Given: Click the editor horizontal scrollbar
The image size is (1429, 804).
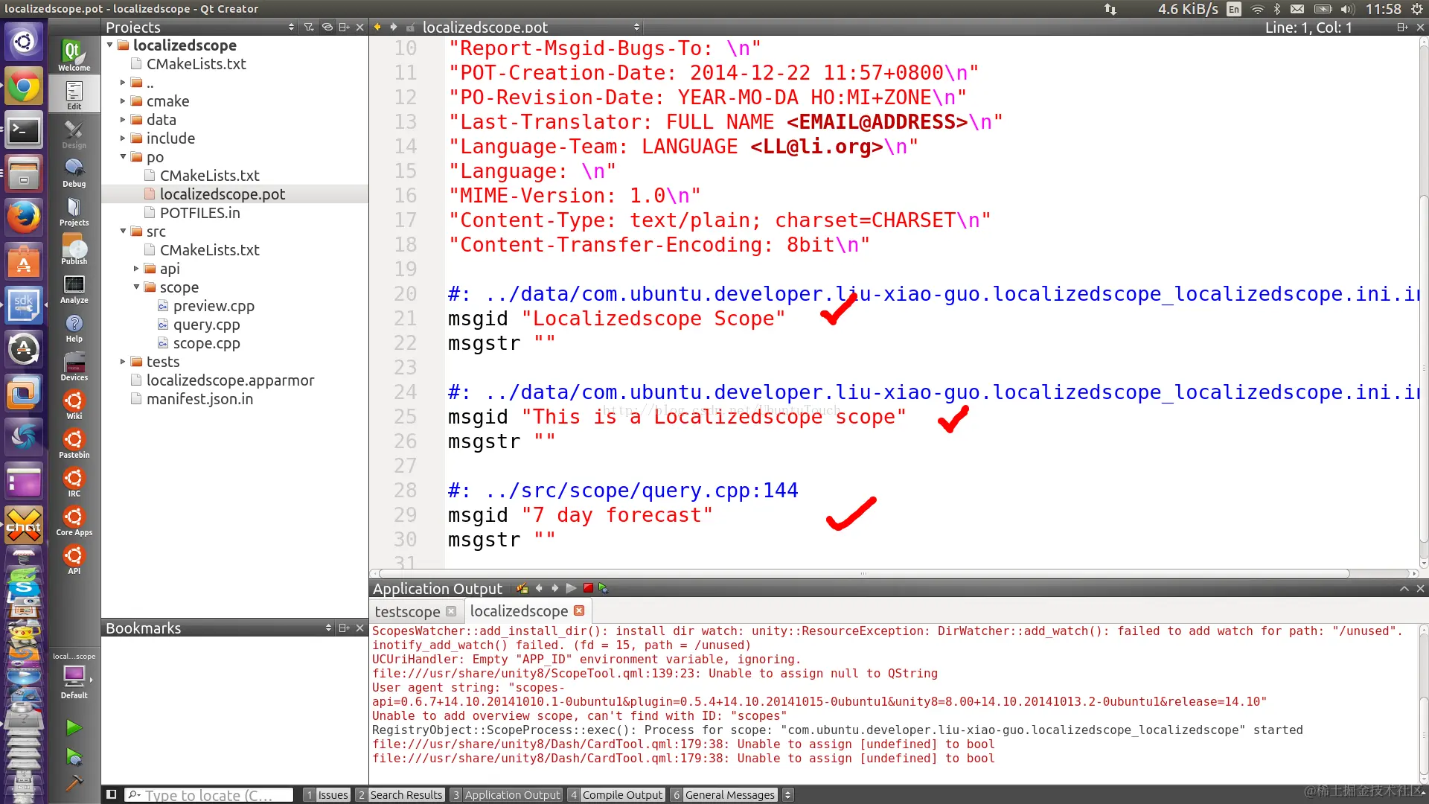Looking at the screenshot, I should point(863,573).
